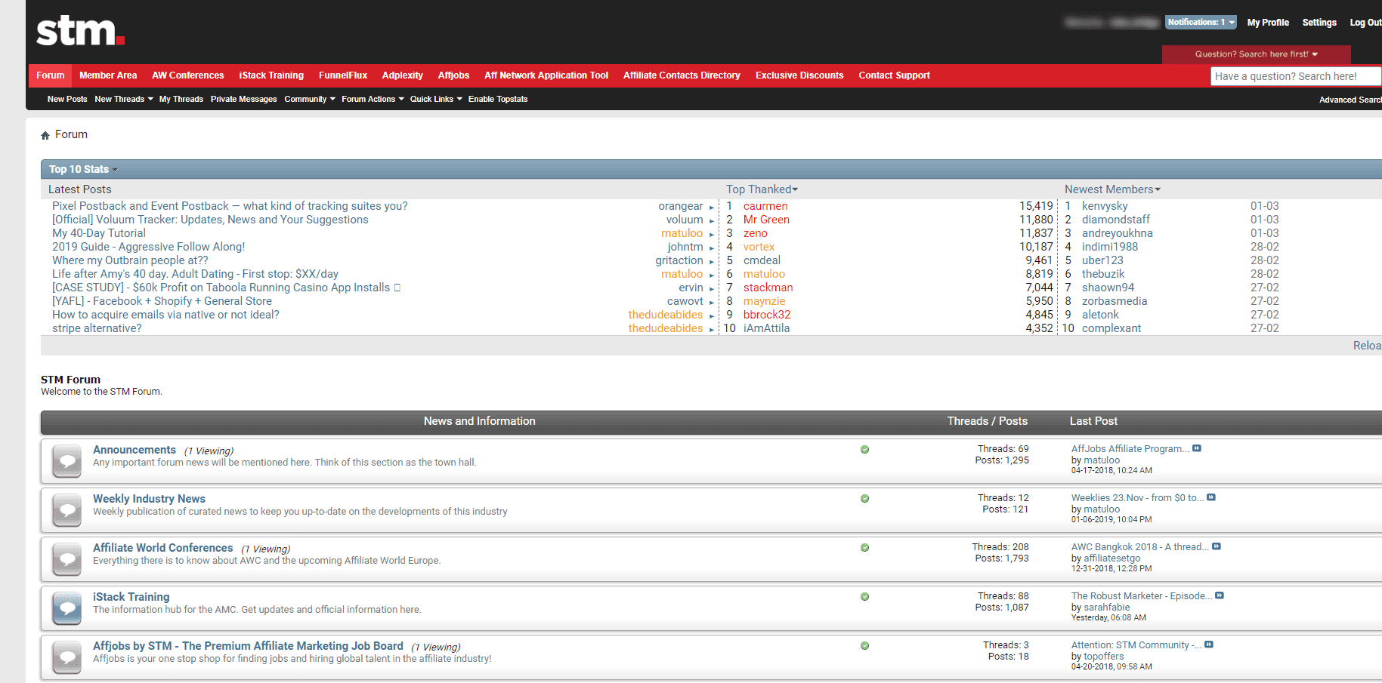Open 'My 40-Day Tutorial' latest post

[99, 233]
